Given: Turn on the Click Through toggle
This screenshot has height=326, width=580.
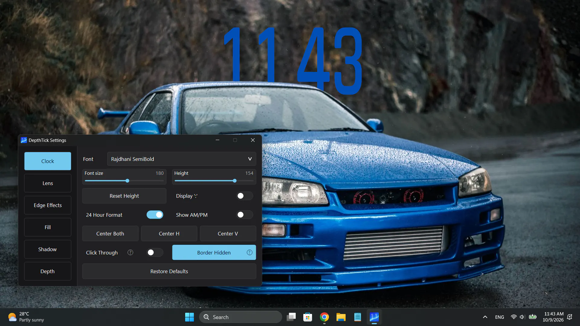Looking at the screenshot, I should [155, 252].
